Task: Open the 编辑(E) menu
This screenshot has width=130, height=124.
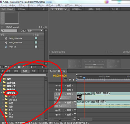Action: (x=13, y=6)
